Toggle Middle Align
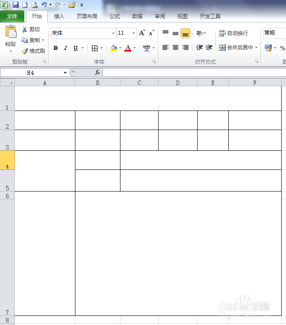The width and height of the screenshot is (286, 325). [x=175, y=33]
